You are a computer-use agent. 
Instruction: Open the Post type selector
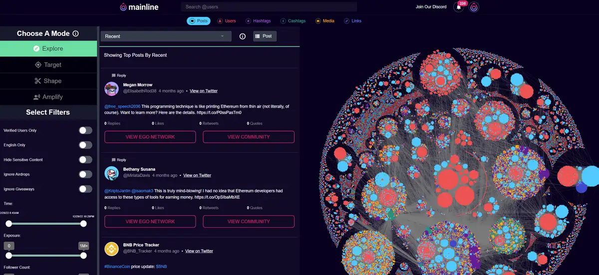265,36
